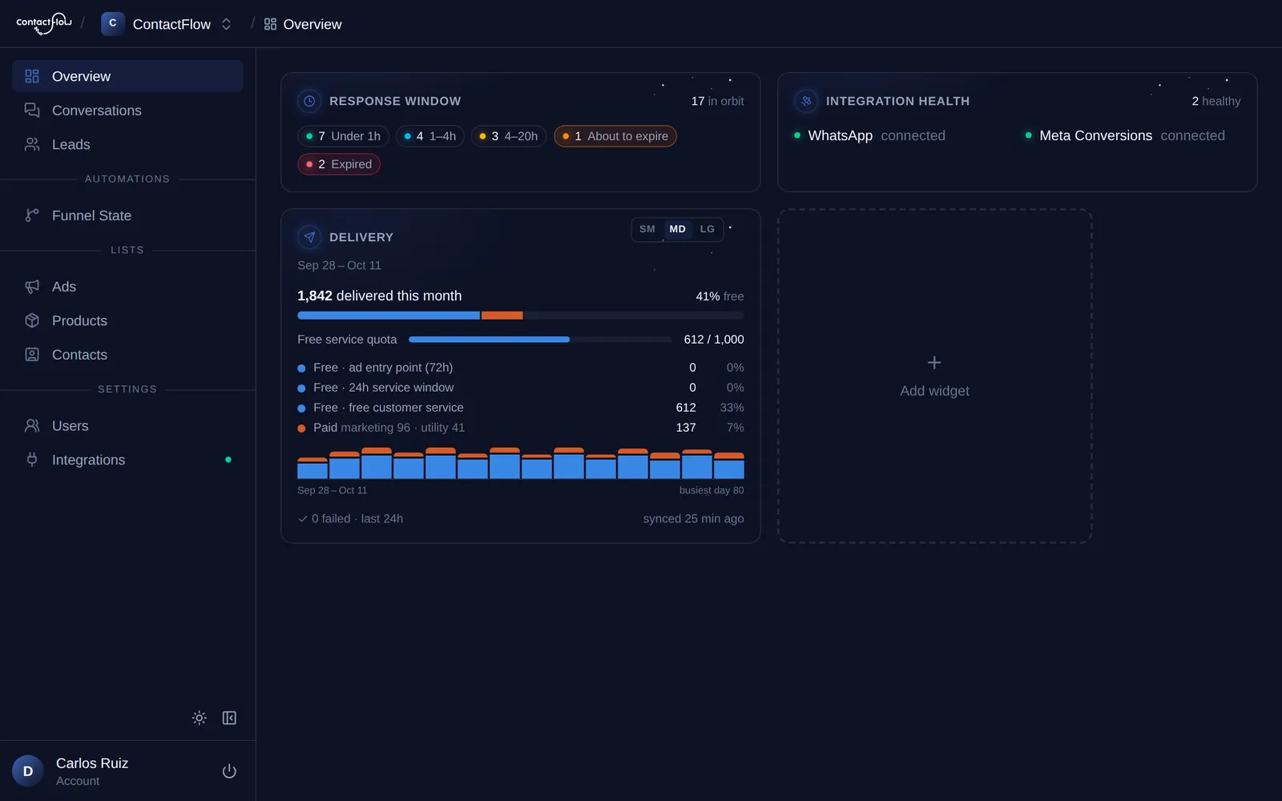1282x801 pixels.
Task: Click the Response Window clock icon
Action: [x=309, y=101]
